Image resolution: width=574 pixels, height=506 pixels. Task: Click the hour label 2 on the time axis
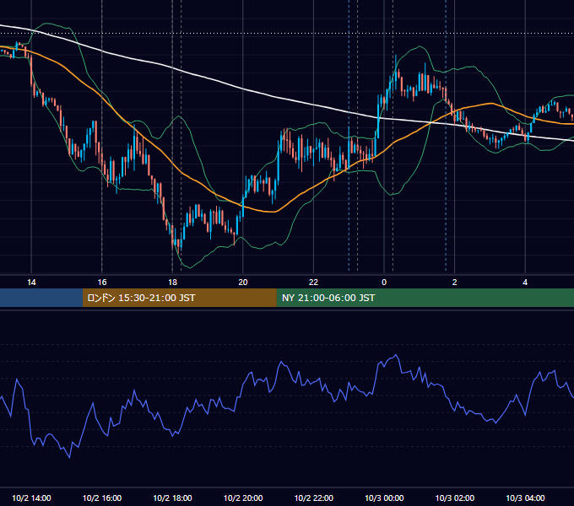[455, 283]
